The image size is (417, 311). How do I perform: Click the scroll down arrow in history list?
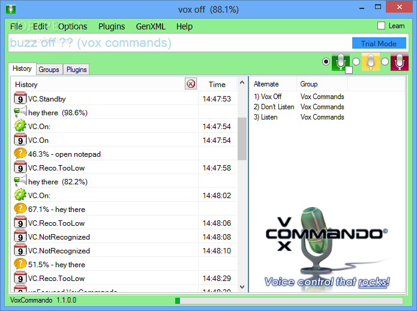pyautogui.click(x=242, y=287)
